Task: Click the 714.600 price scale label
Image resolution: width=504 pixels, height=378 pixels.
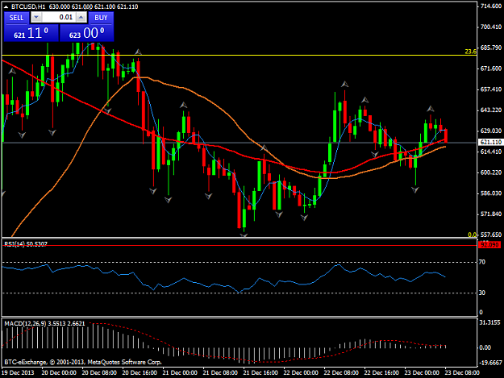Action: pos(491,6)
